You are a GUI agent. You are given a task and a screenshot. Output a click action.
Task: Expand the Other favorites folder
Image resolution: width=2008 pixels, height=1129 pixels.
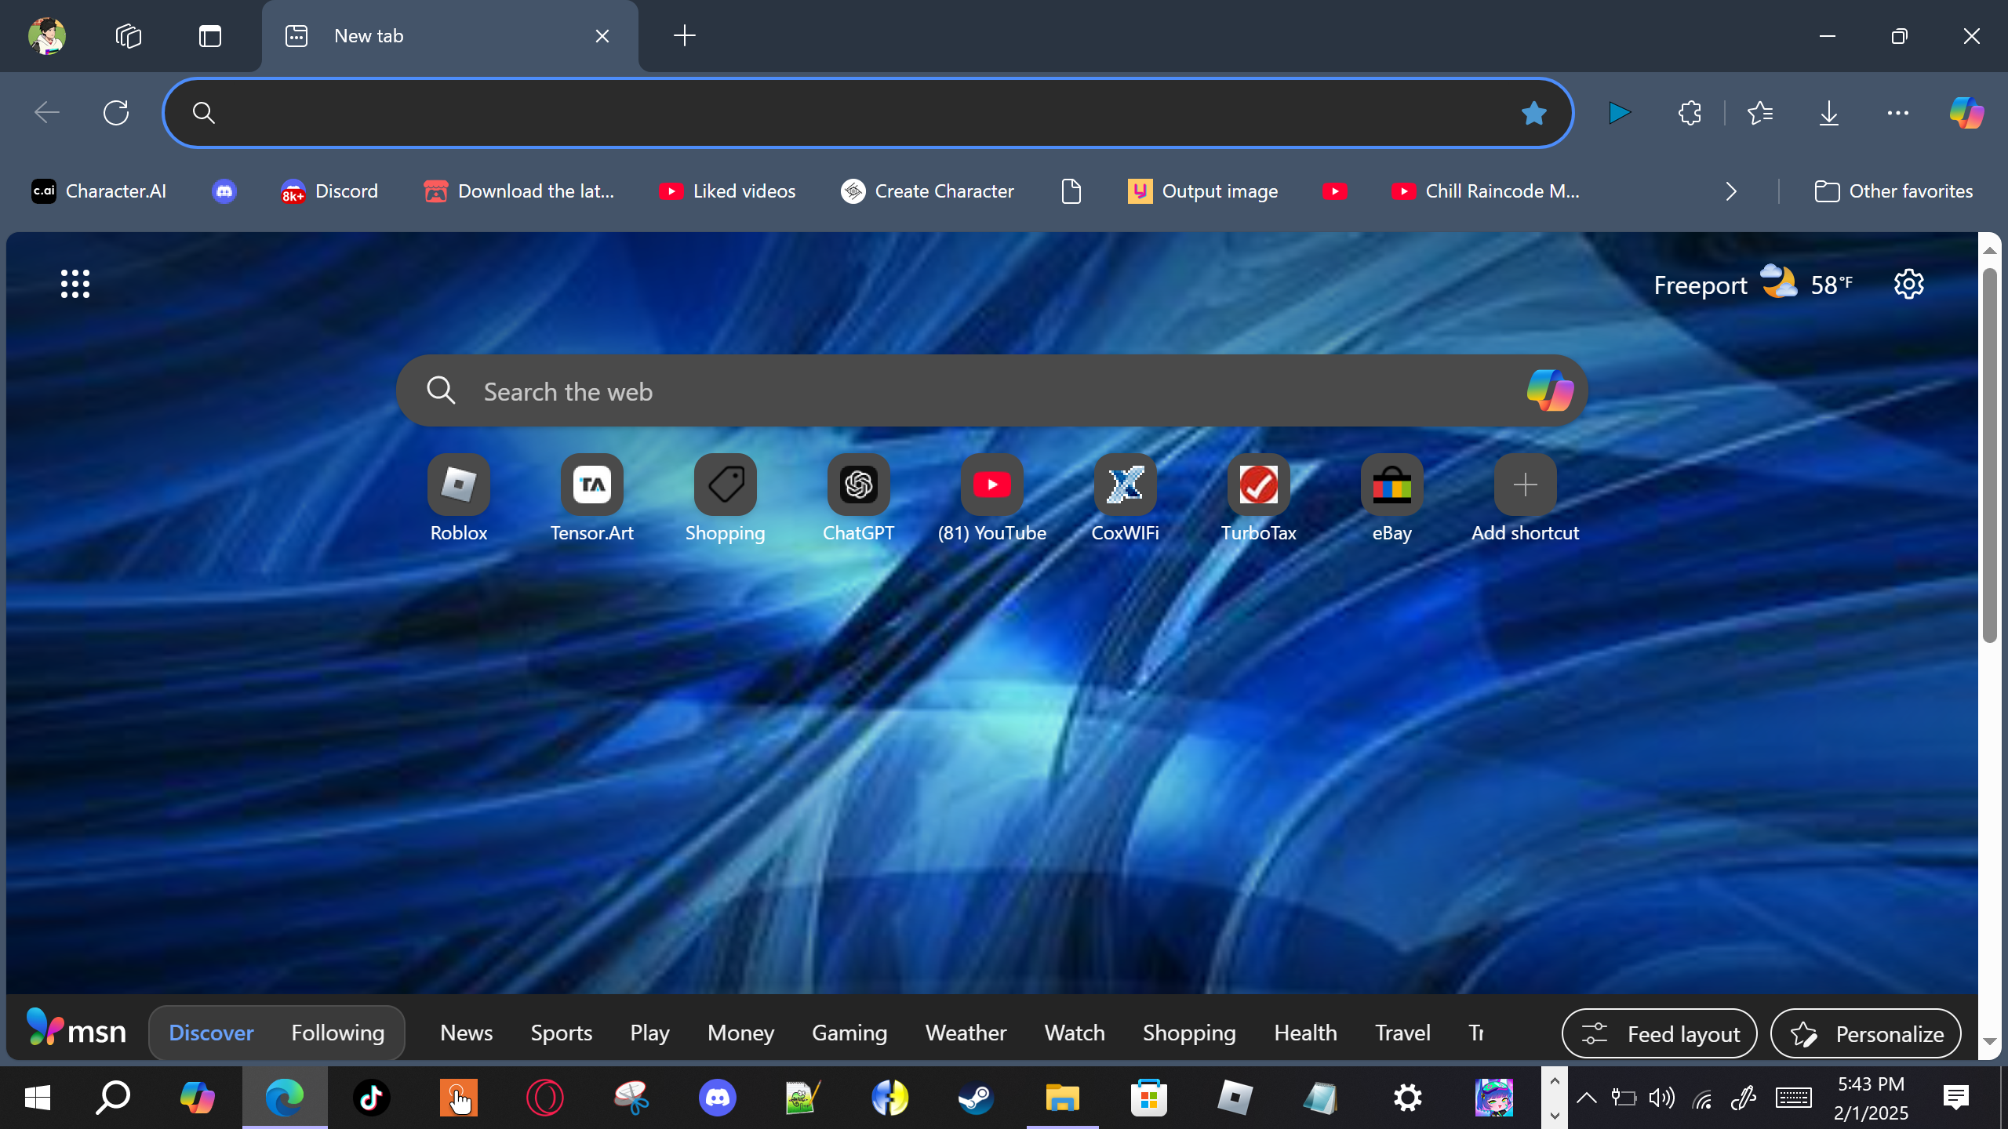tap(1893, 191)
